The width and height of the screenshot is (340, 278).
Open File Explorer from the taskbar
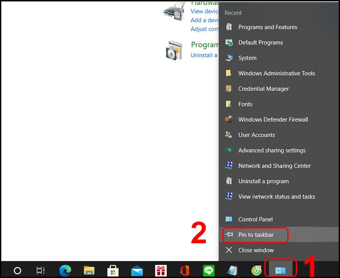tap(88, 270)
